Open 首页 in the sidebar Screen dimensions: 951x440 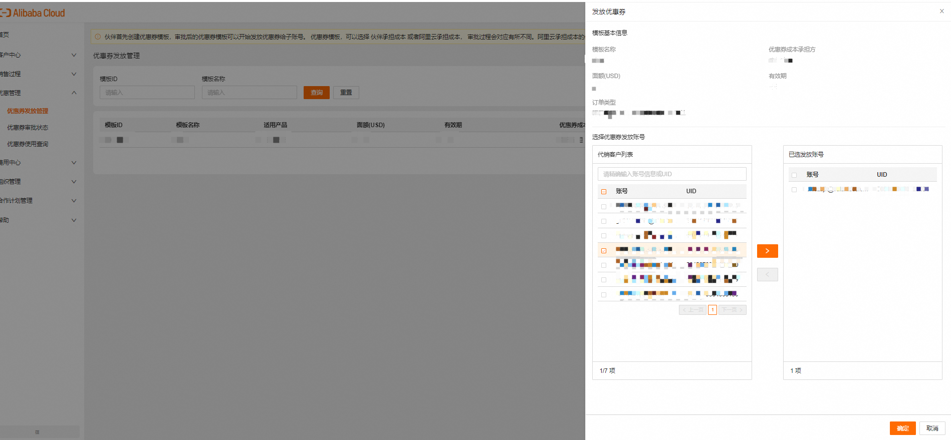[x=5, y=35]
